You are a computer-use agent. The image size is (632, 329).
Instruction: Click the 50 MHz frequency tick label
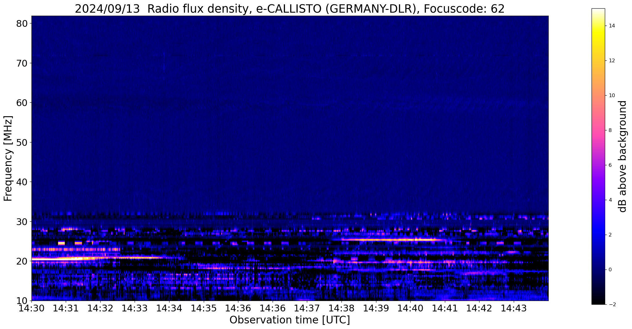coord(23,142)
